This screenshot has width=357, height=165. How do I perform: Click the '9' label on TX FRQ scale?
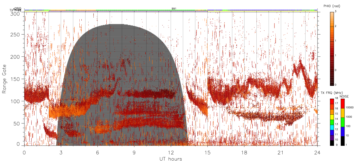tap(337, 145)
